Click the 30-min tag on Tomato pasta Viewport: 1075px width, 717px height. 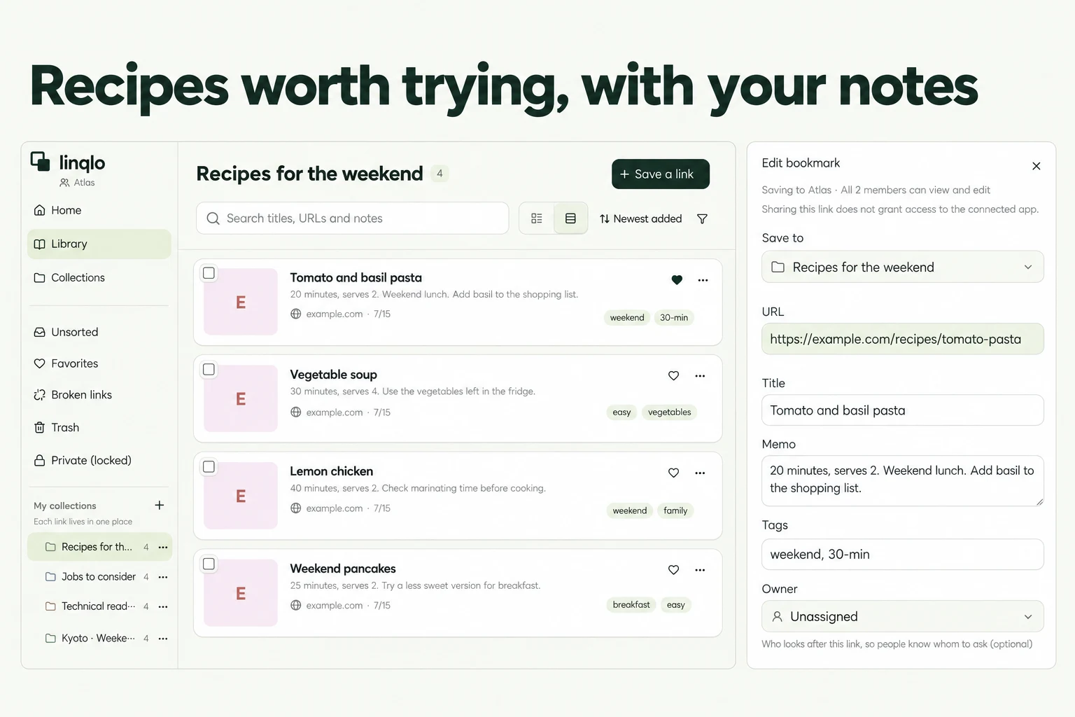tap(674, 318)
